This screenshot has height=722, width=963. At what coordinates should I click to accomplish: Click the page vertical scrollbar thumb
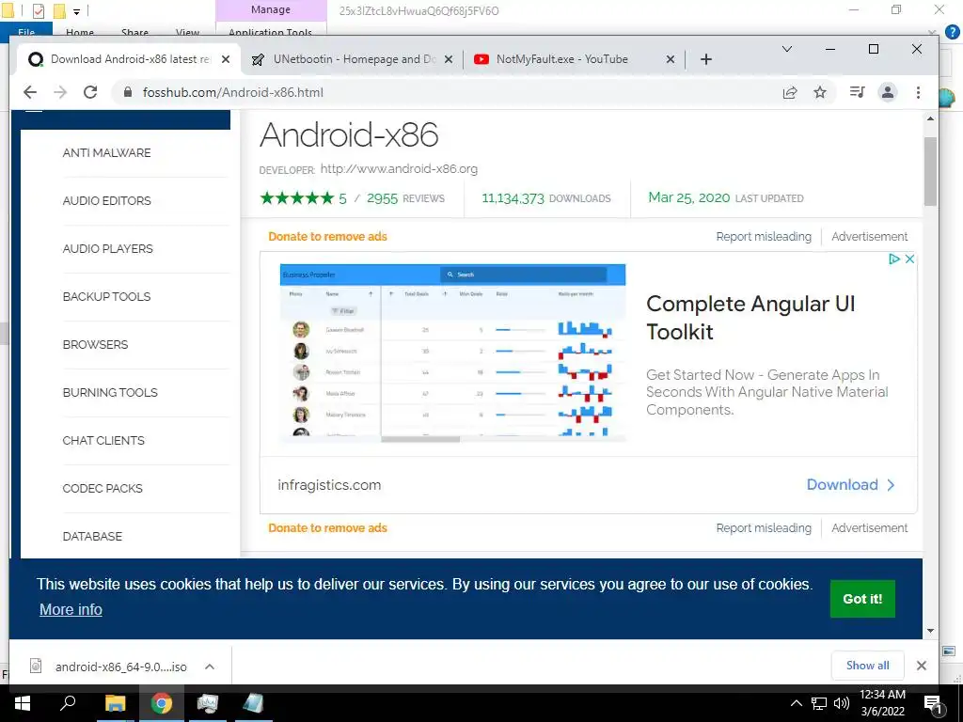[x=930, y=171]
